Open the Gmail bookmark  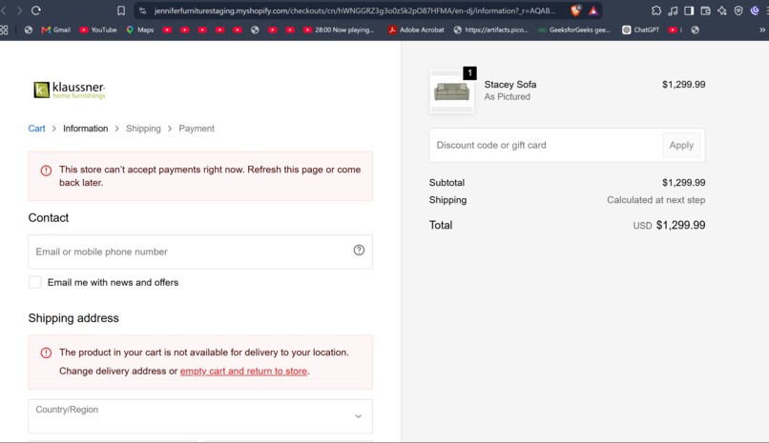pos(56,30)
